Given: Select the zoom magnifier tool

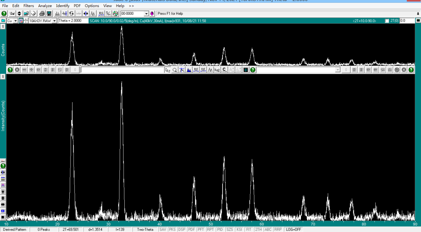Looking at the screenshot, I should click(175, 70).
